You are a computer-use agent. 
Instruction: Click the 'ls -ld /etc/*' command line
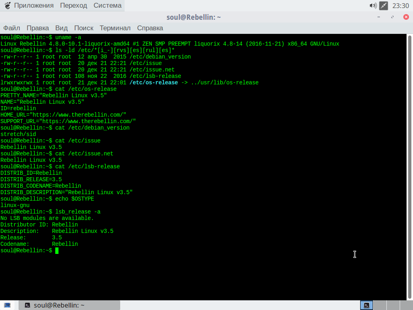point(88,50)
